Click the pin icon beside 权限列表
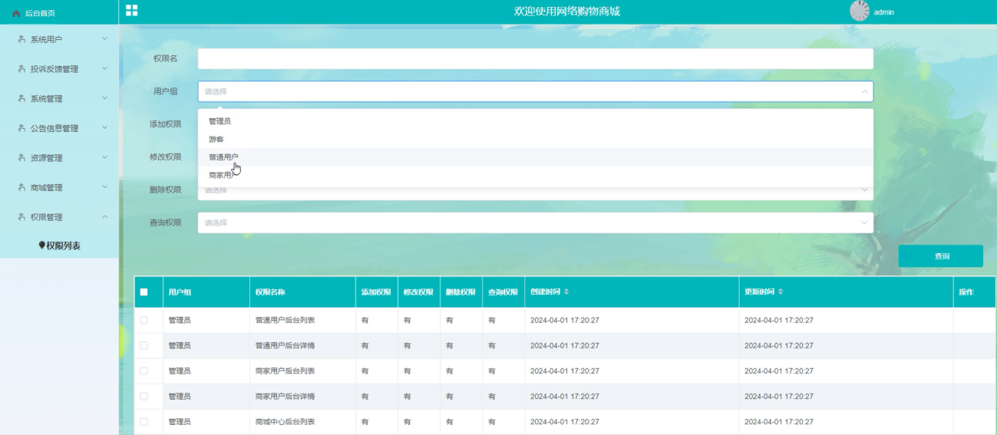Viewport: 997px width, 435px height. 41,246
